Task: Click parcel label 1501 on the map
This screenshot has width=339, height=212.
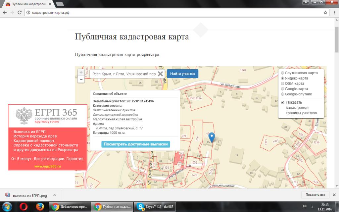Action: [243, 70]
